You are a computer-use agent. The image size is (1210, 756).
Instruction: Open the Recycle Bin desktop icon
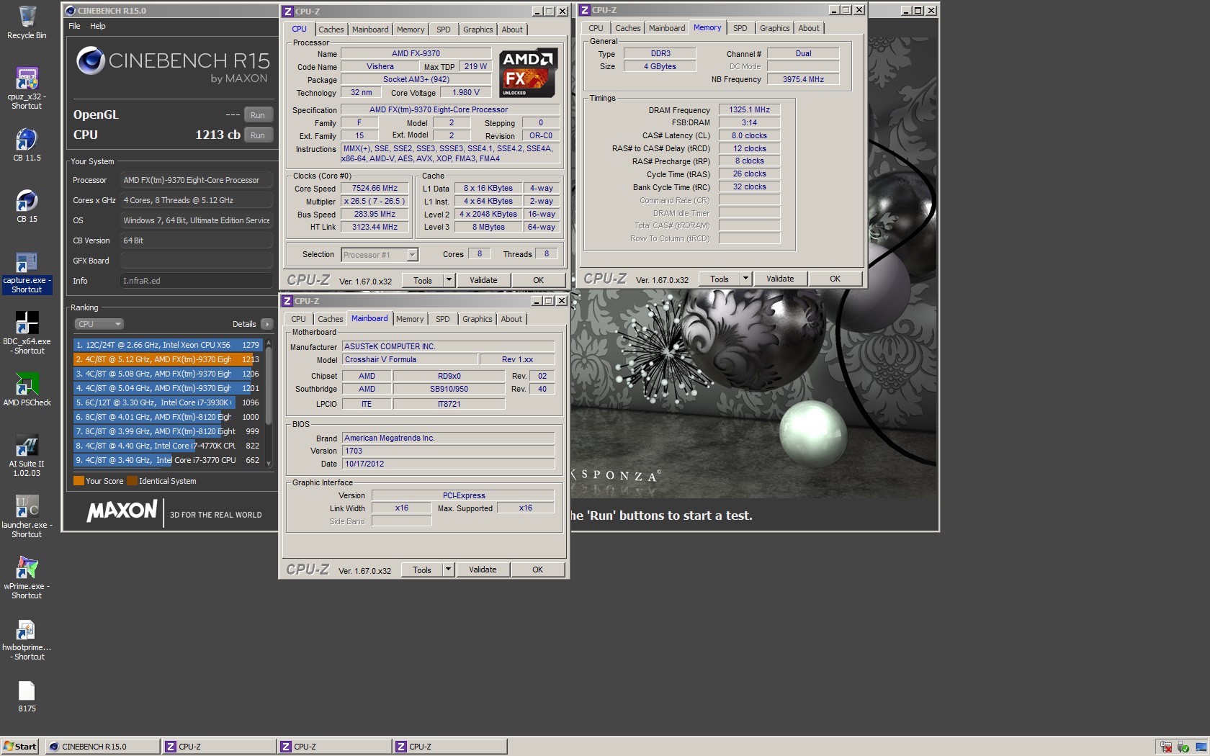[x=27, y=22]
